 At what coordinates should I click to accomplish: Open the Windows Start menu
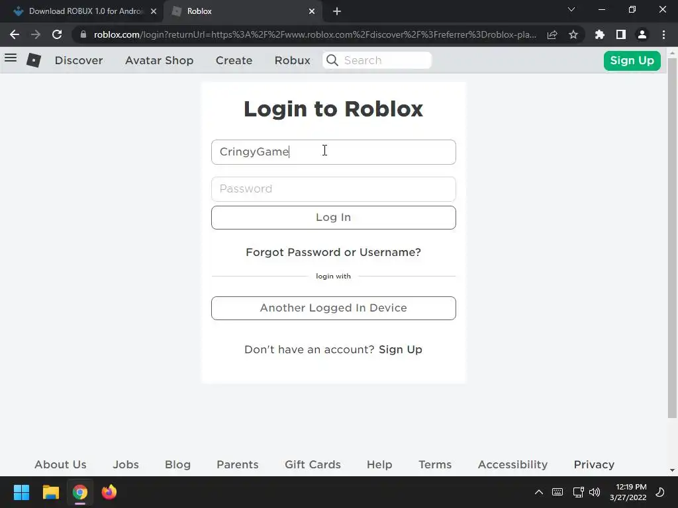(21, 492)
